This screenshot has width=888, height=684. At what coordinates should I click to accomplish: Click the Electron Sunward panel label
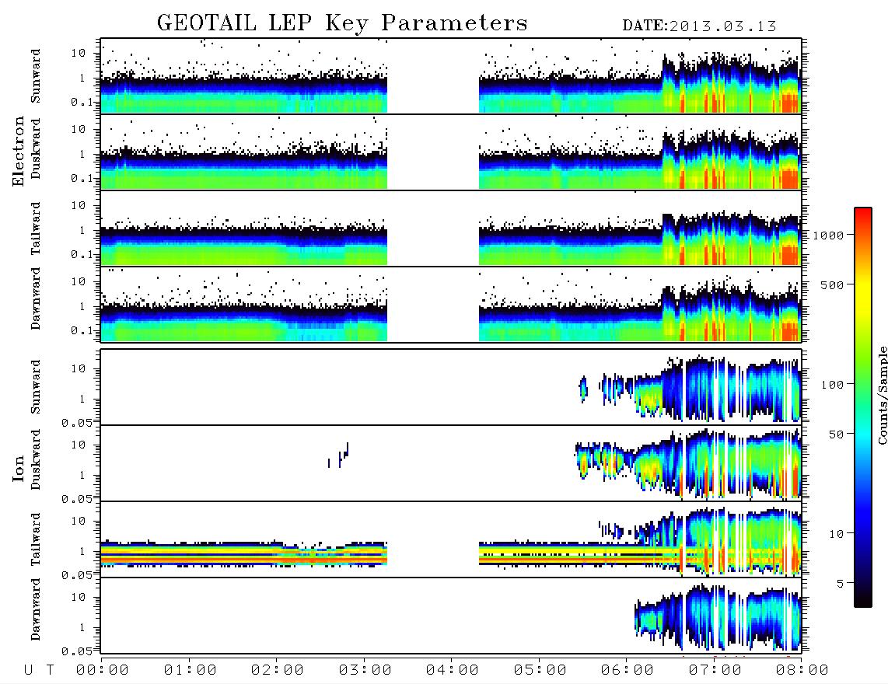coord(36,76)
